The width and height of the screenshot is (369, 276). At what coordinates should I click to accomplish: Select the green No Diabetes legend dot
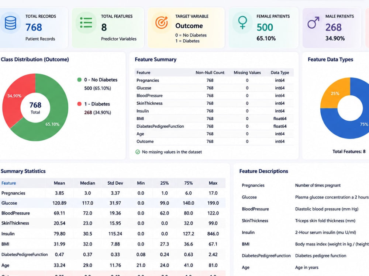click(x=79, y=80)
